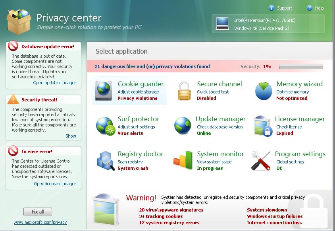Select the Memory wizard sphere icon
The image size is (335, 231).
tap(264, 91)
